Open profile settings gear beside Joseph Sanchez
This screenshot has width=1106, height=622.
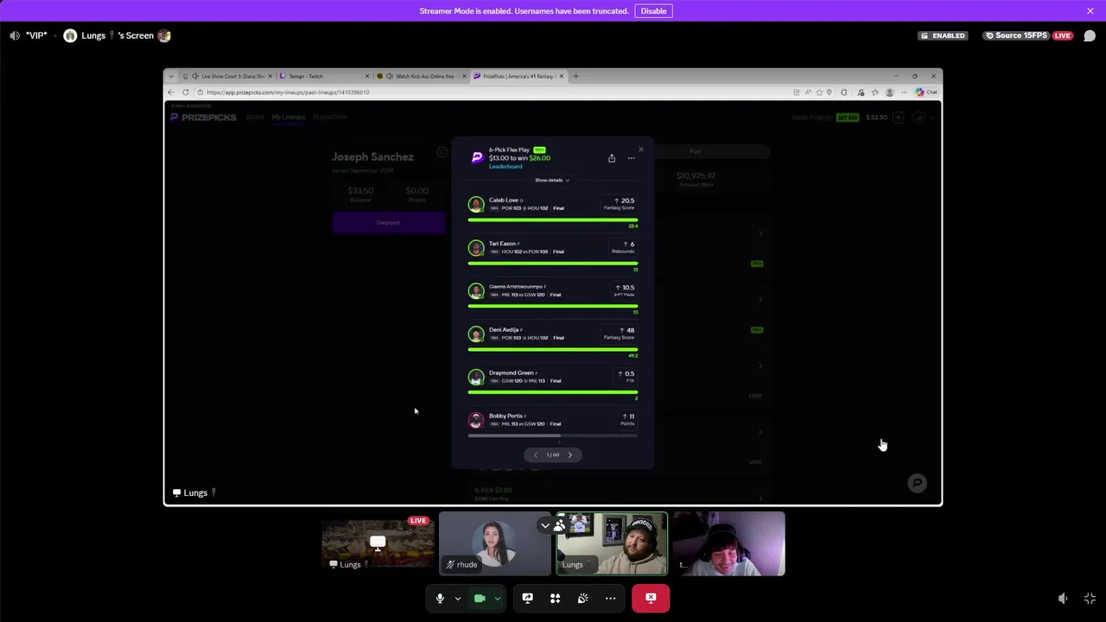click(x=442, y=152)
